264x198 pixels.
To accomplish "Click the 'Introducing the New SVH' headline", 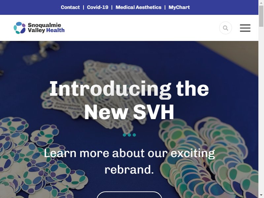I will (129, 100).
